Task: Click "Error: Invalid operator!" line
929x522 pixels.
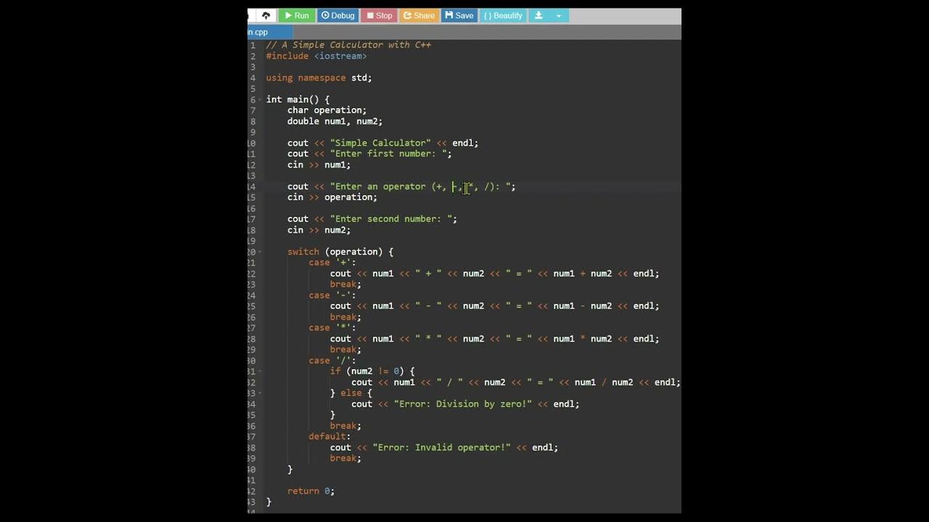Action: (x=444, y=447)
